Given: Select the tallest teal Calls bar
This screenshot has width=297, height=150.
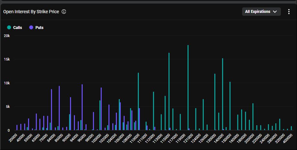Looking at the screenshot, I should 188,88.
